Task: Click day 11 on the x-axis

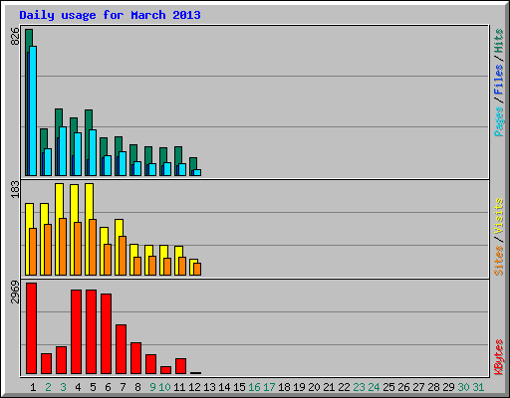Action: (x=179, y=387)
